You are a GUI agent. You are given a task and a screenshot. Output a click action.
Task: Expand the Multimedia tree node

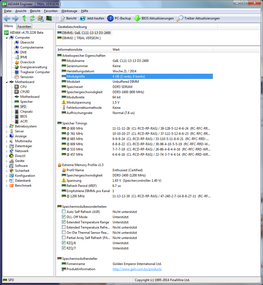pyautogui.click(x=7, y=141)
